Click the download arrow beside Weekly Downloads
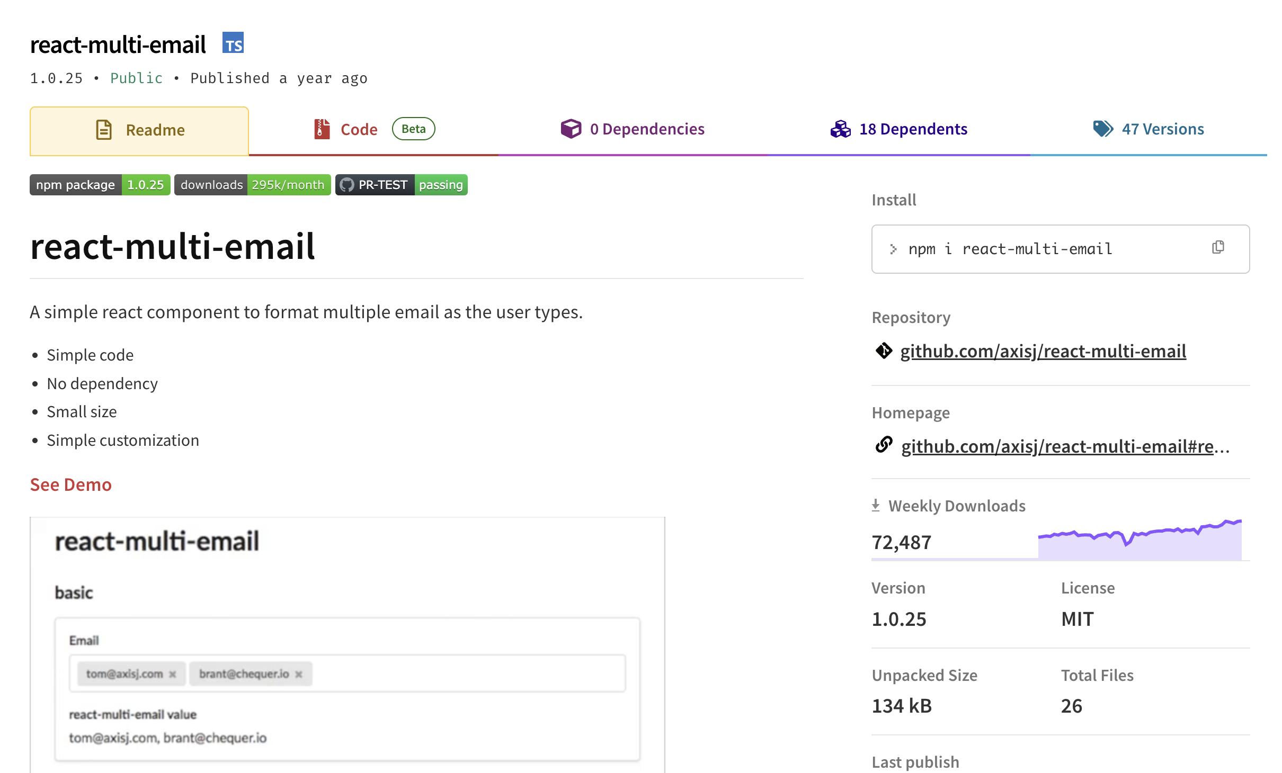Screen dimensions: 1282x773 tap(876, 505)
